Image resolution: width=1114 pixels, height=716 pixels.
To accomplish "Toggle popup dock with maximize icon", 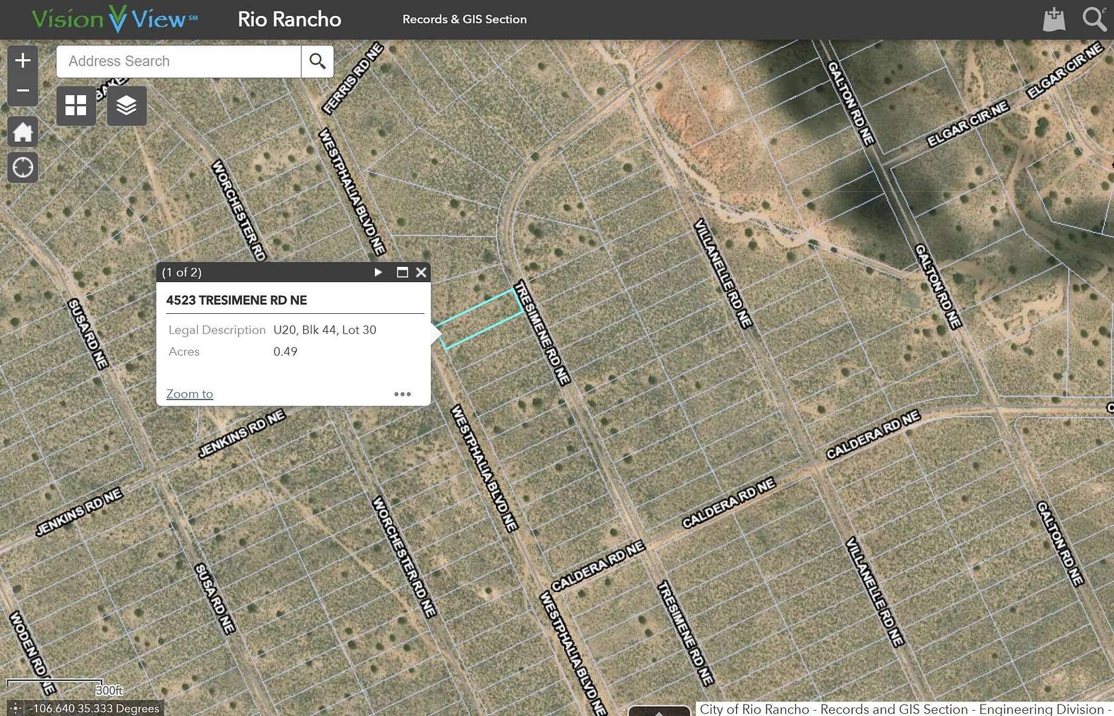I will point(402,272).
